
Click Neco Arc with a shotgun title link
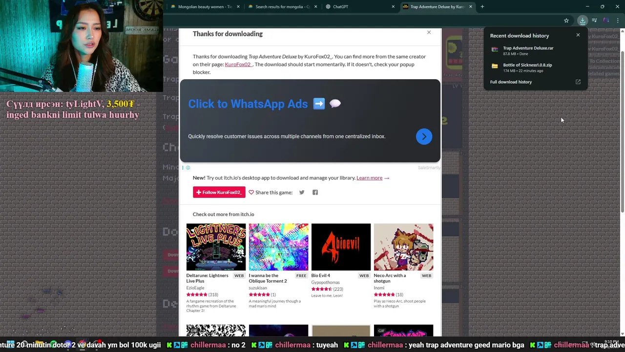(x=390, y=278)
